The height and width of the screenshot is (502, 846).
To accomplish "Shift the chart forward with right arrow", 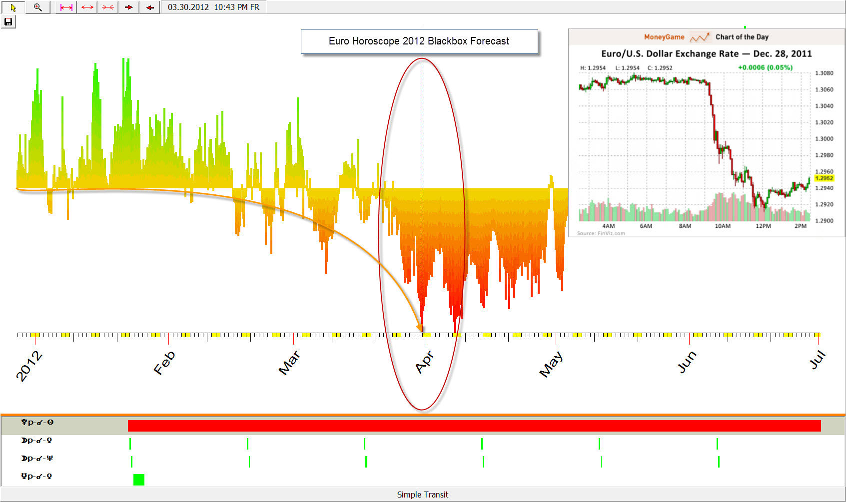I will [x=128, y=7].
